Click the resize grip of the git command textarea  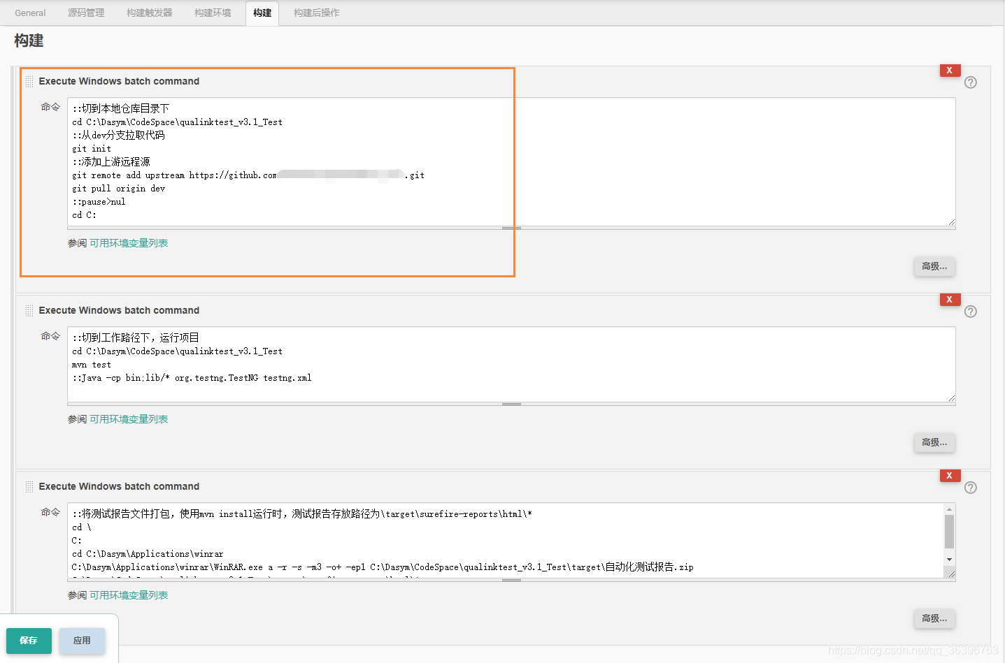coord(951,222)
